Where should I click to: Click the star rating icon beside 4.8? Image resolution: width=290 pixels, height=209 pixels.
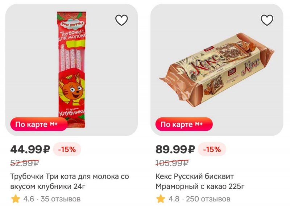tap(161, 199)
